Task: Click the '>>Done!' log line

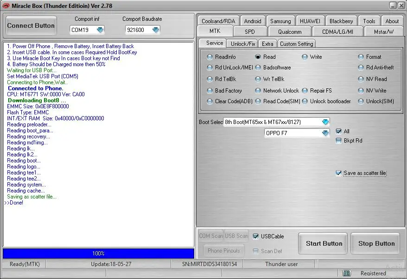Action: (14, 203)
